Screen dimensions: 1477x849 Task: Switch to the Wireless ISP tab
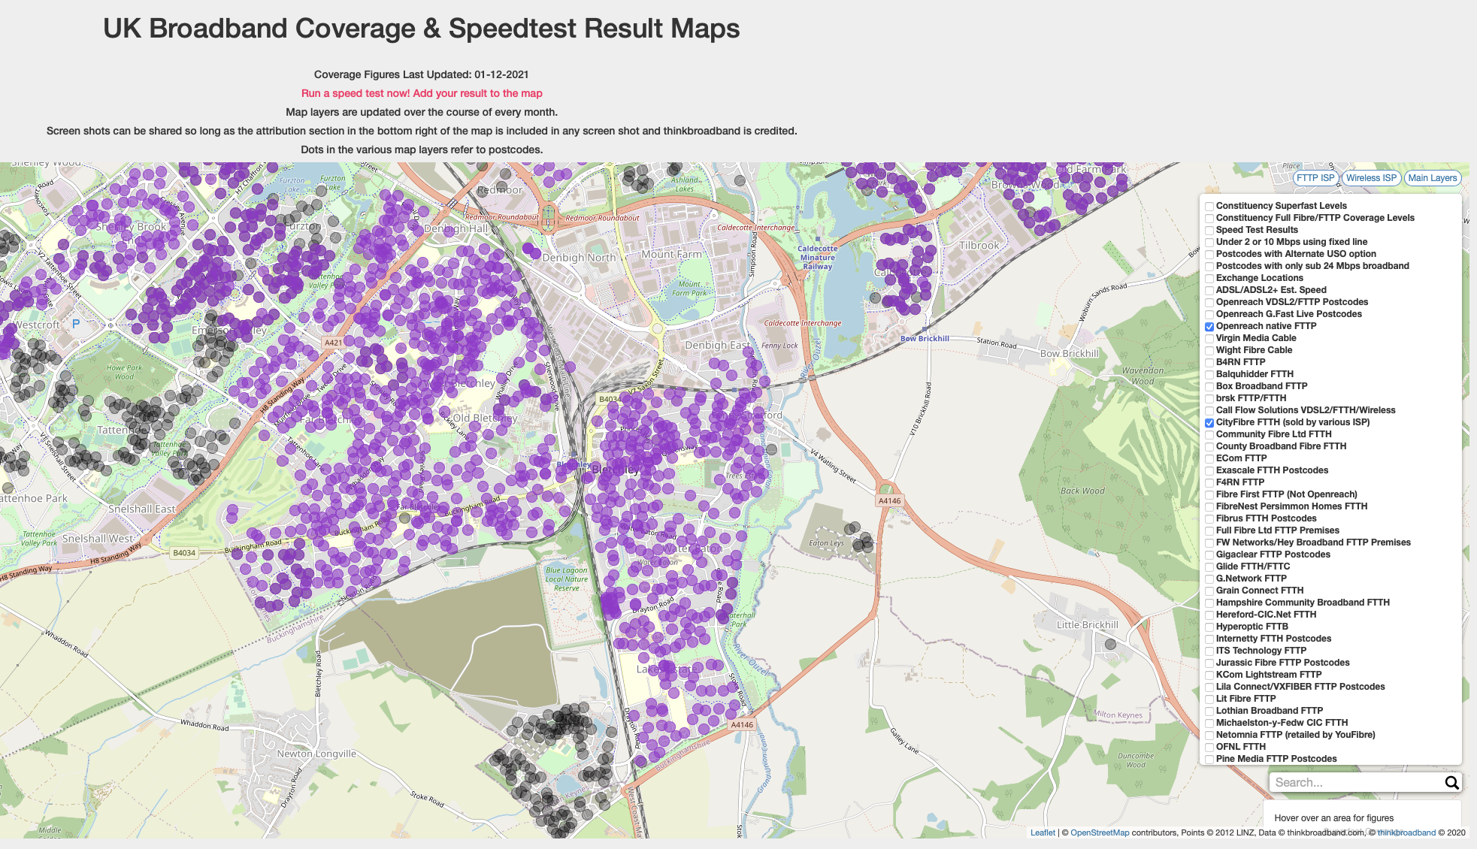(1371, 178)
